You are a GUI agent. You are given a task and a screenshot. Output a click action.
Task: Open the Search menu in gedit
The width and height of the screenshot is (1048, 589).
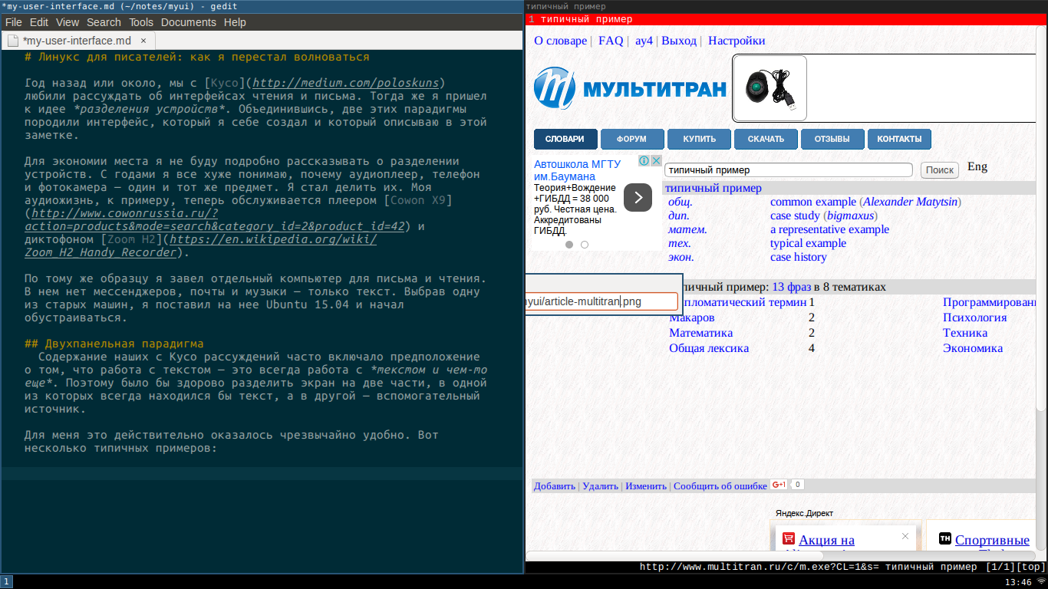point(104,22)
